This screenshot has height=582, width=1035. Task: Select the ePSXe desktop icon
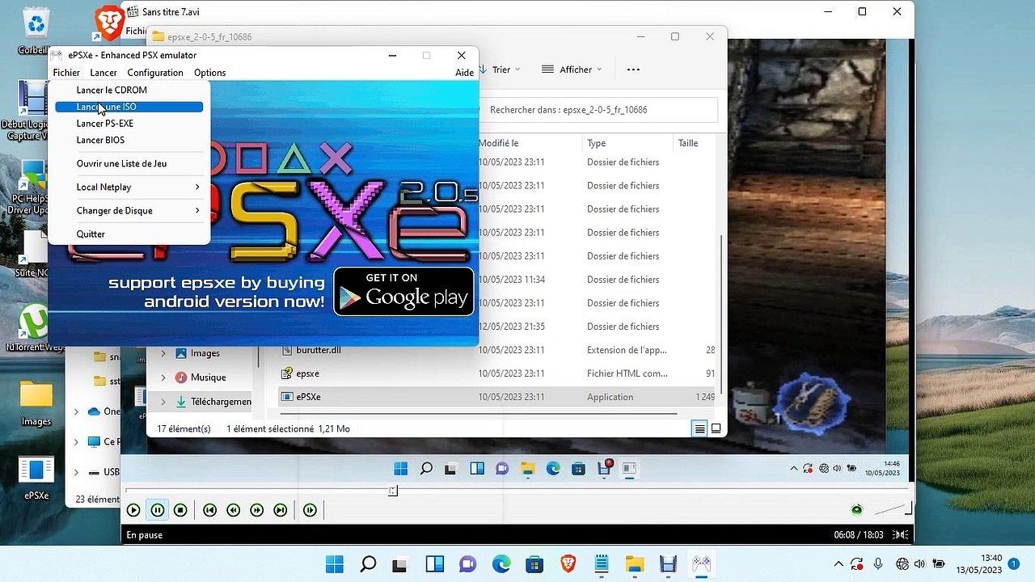36,479
